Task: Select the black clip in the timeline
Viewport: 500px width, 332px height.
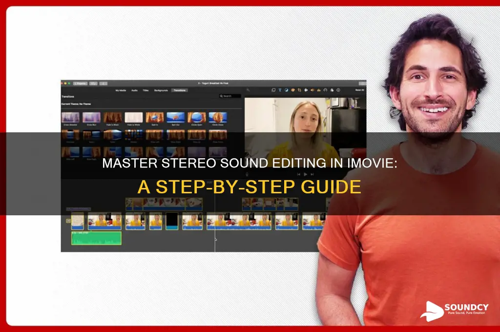Action: pos(172,221)
